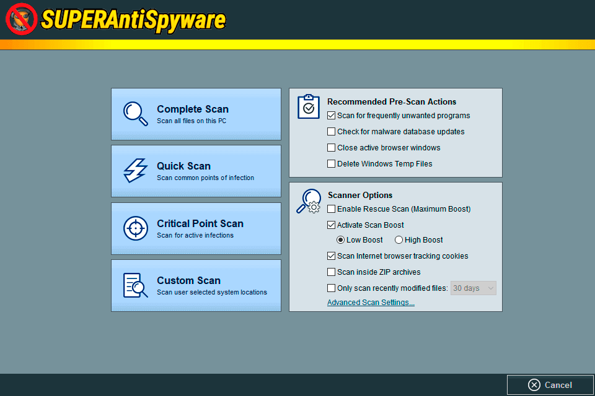This screenshot has width=595, height=396.
Task: Click the SUPERAntiSpyware logo icon
Action: point(21,19)
